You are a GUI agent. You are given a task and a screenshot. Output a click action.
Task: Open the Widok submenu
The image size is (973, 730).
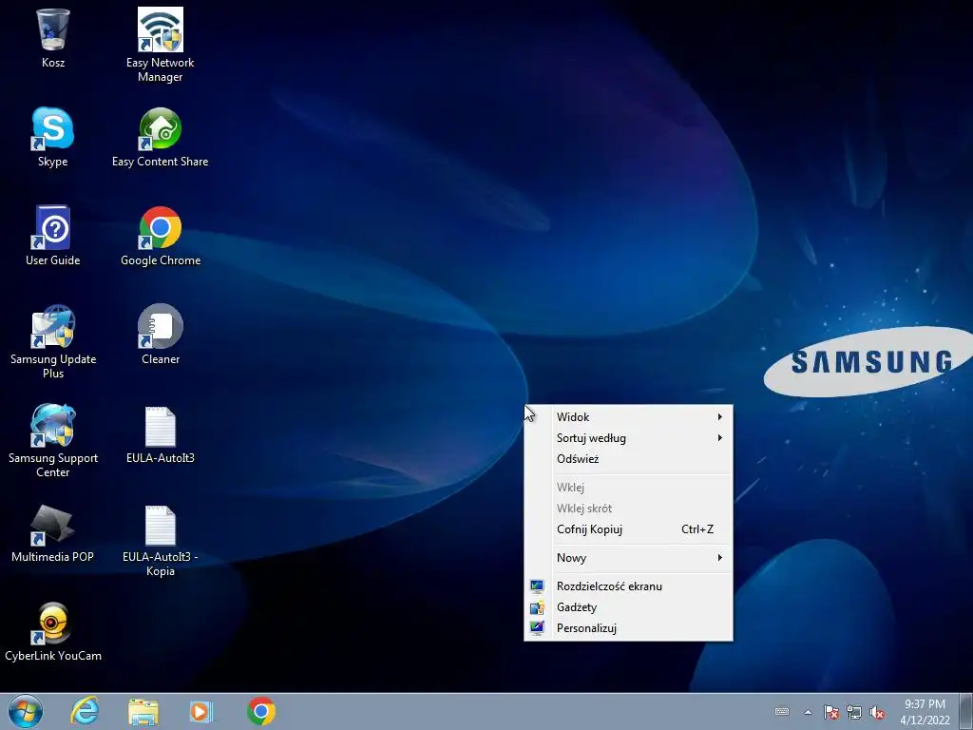point(629,417)
